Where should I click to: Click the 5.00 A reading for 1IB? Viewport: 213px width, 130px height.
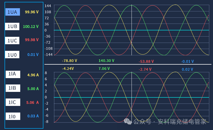coord(33,89)
